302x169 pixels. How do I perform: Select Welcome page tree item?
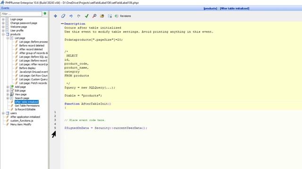pos(18,27)
